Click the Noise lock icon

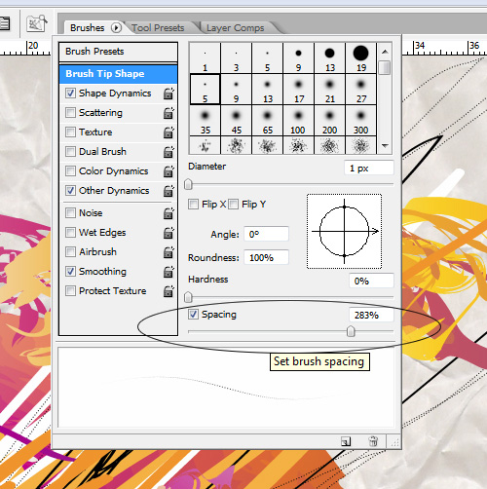click(x=169, y=213)
